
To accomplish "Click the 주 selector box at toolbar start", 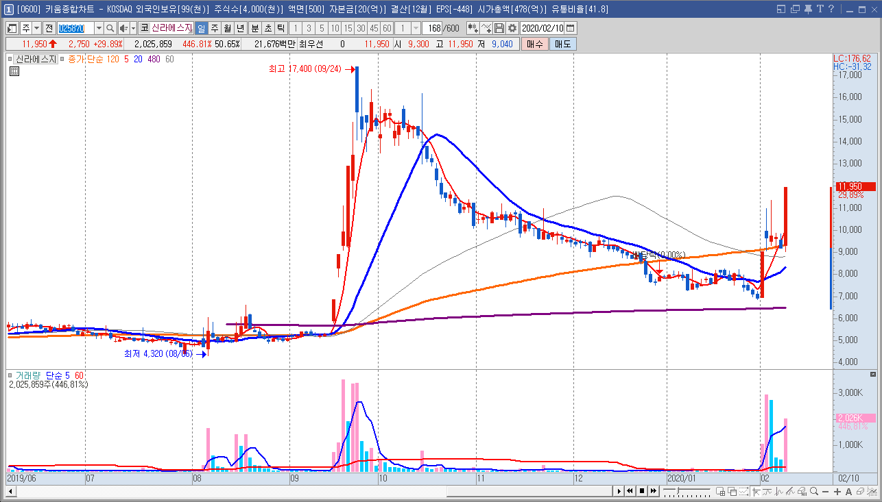I will coord(26,28).
